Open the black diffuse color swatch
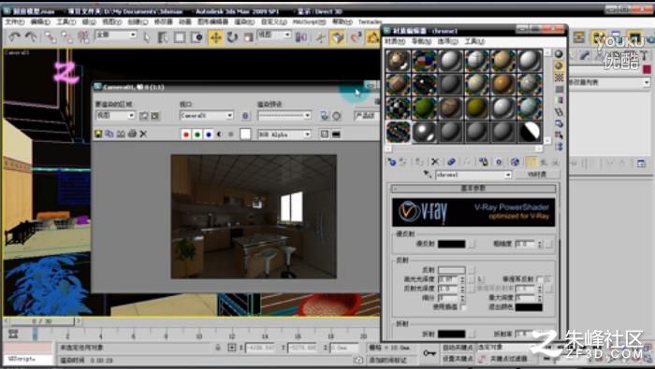655x369 pixels. tap(451, 244)
